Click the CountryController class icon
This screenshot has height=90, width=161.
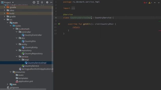pos(23,35)
